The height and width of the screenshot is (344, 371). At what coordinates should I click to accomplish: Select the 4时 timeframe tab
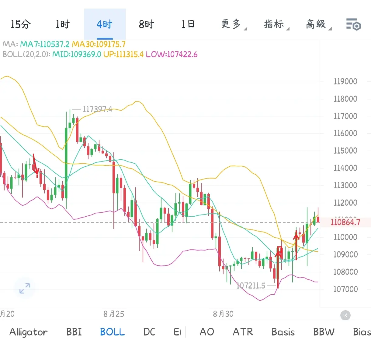click(x=105, y=24)
